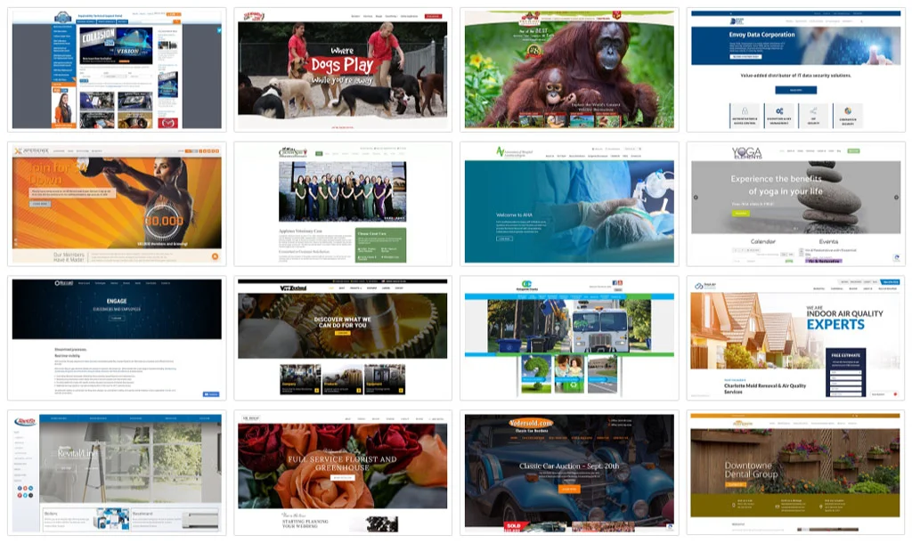Open the RentalLine lamp website thumbnail
Image resolution: width=912 pixels, height=543 pixels.
(117, 472)
